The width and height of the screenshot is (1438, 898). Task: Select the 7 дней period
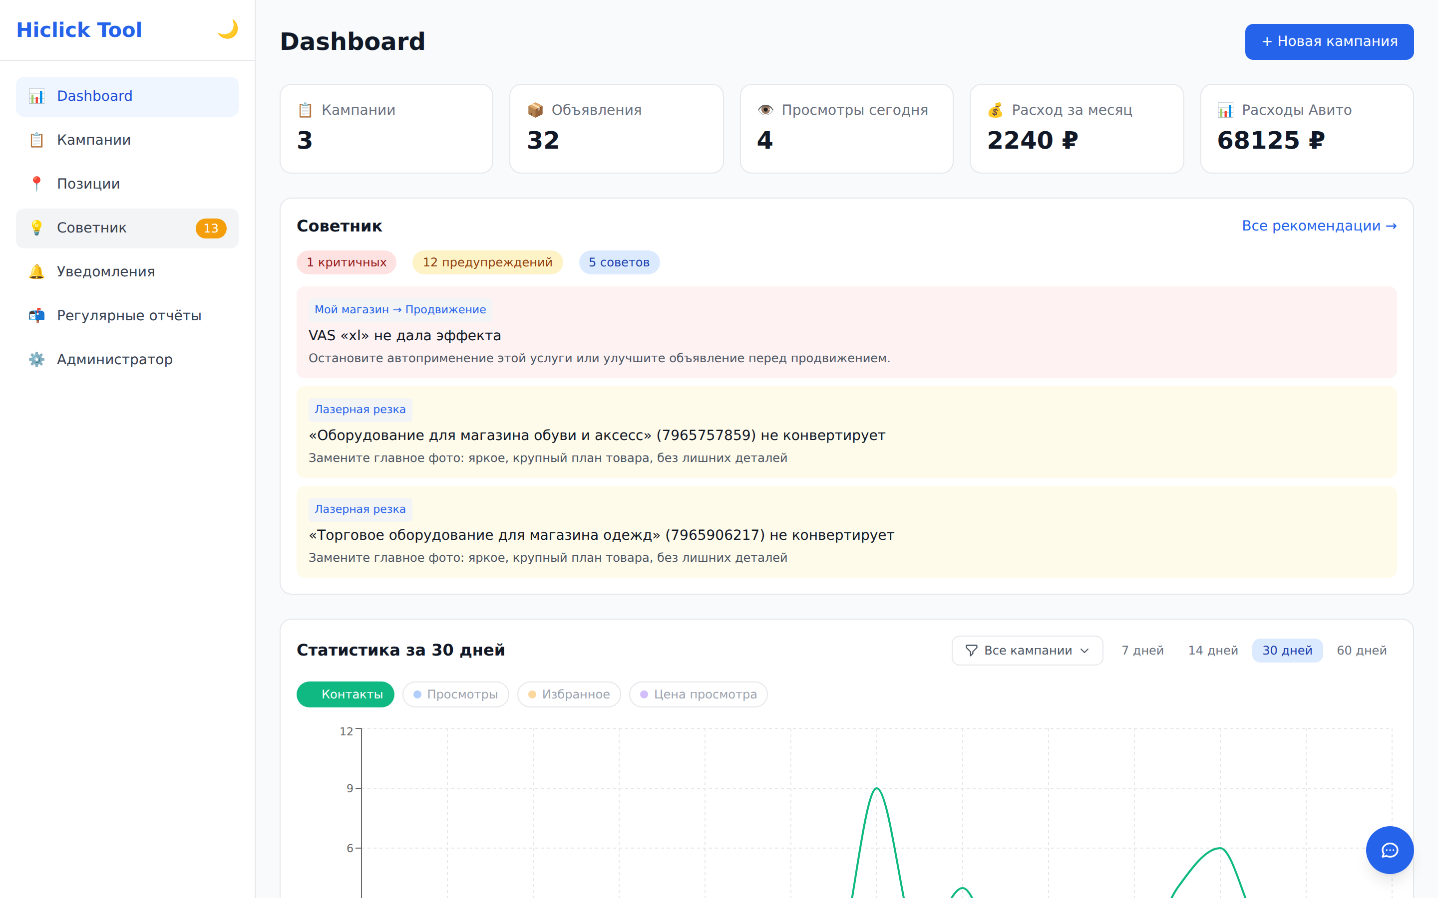tap(1143, 651)
